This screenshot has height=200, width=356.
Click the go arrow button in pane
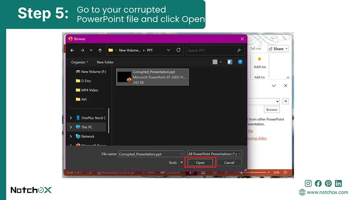pyautogui.click(x=285, y=101)
